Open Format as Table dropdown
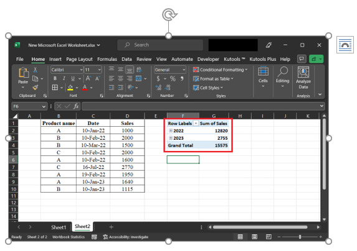The width and height of the screenshot is (357, 251). pyautogui.click(x=213, y=79)
